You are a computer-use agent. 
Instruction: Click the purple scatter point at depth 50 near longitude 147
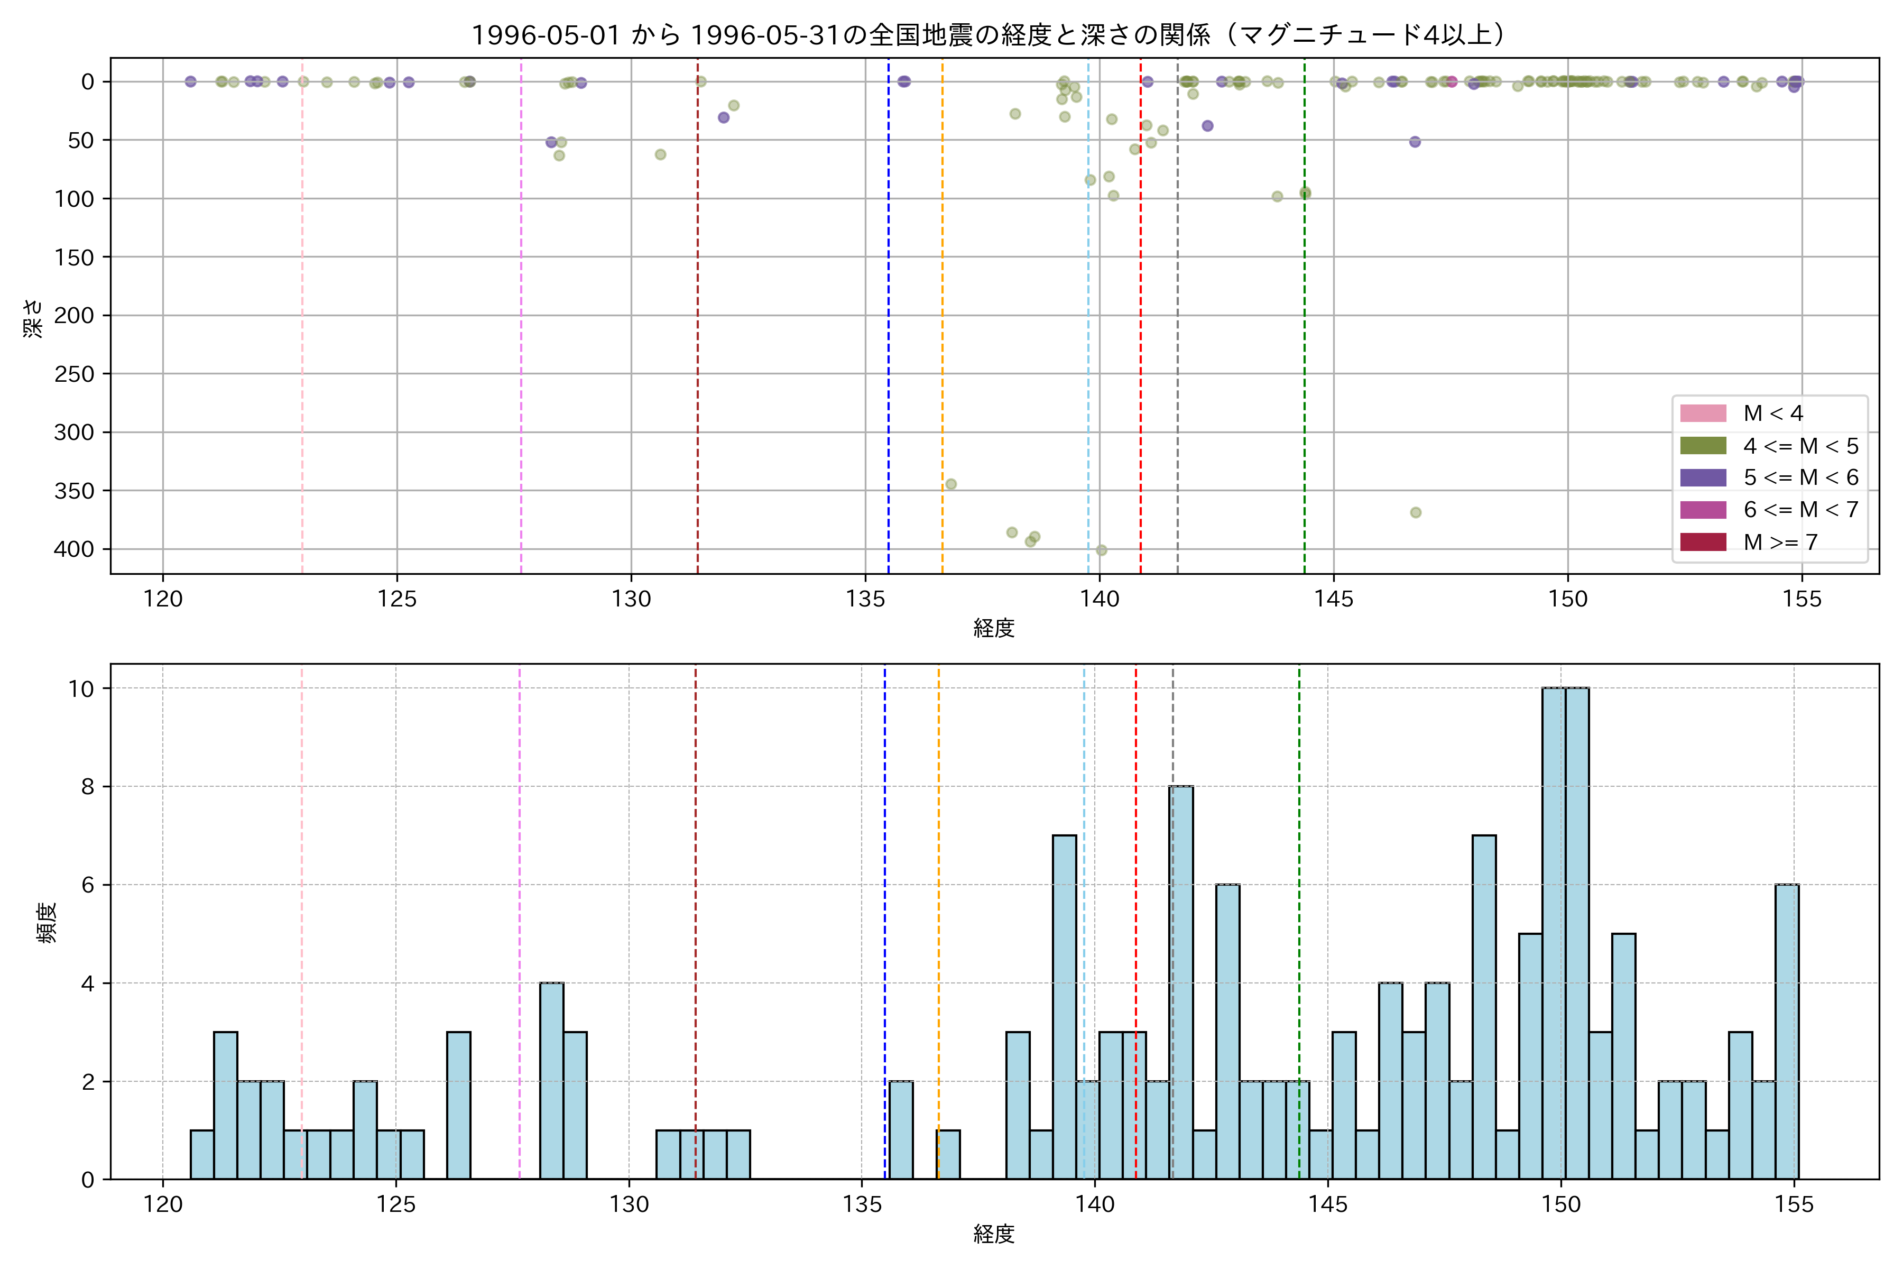[1415, 142]
